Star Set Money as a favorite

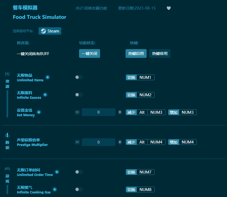click(x=39, y=112)
